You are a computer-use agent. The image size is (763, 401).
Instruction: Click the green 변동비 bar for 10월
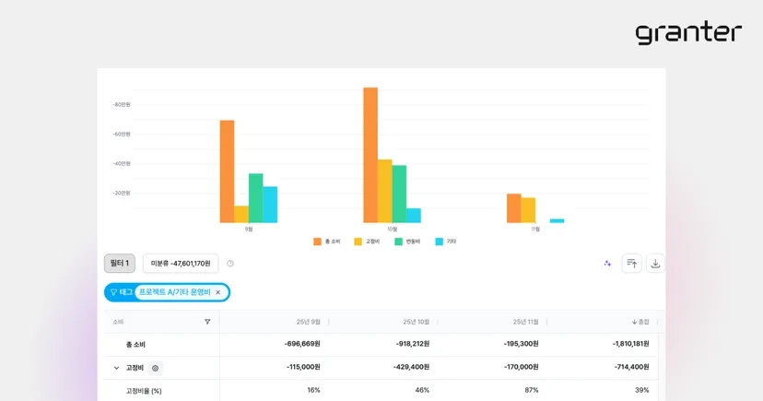(x=400, y=195)
